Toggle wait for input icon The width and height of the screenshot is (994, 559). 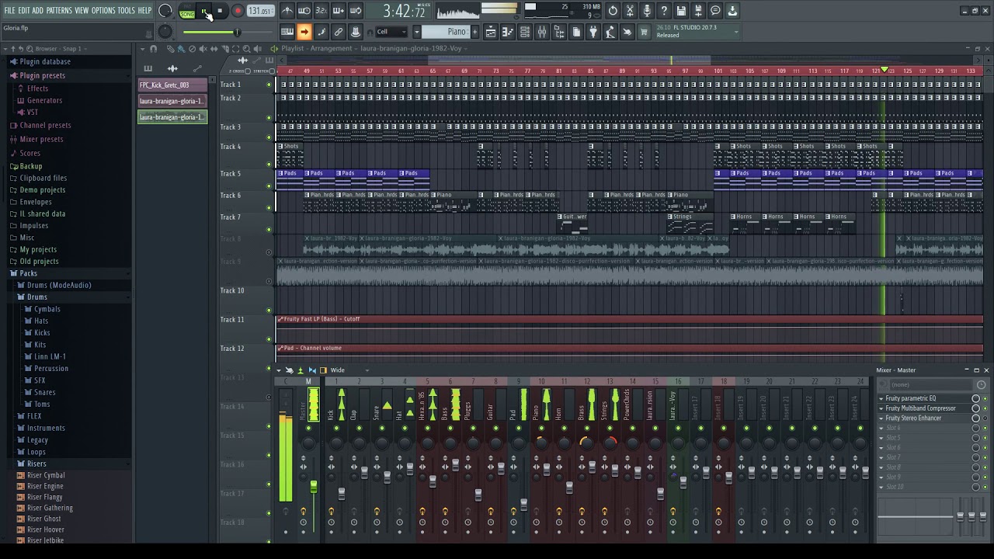pyautogui.click(x=304, y=11)
